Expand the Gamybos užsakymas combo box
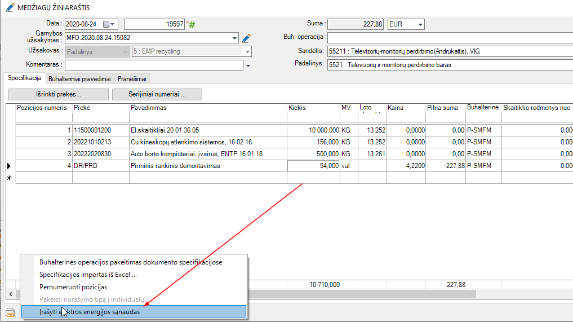This screenshot has height=322, width=573. click(x=235, y=38)
